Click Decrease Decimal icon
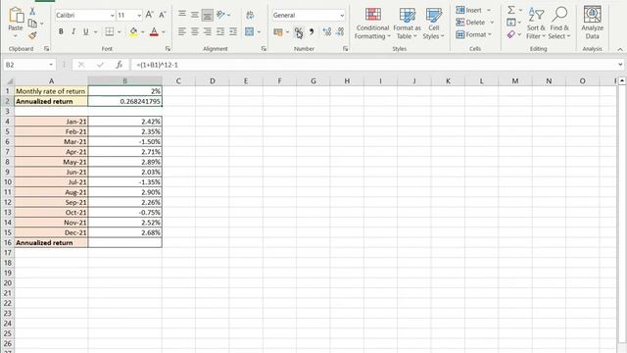 pyautogui.click(x=340, y=32)
